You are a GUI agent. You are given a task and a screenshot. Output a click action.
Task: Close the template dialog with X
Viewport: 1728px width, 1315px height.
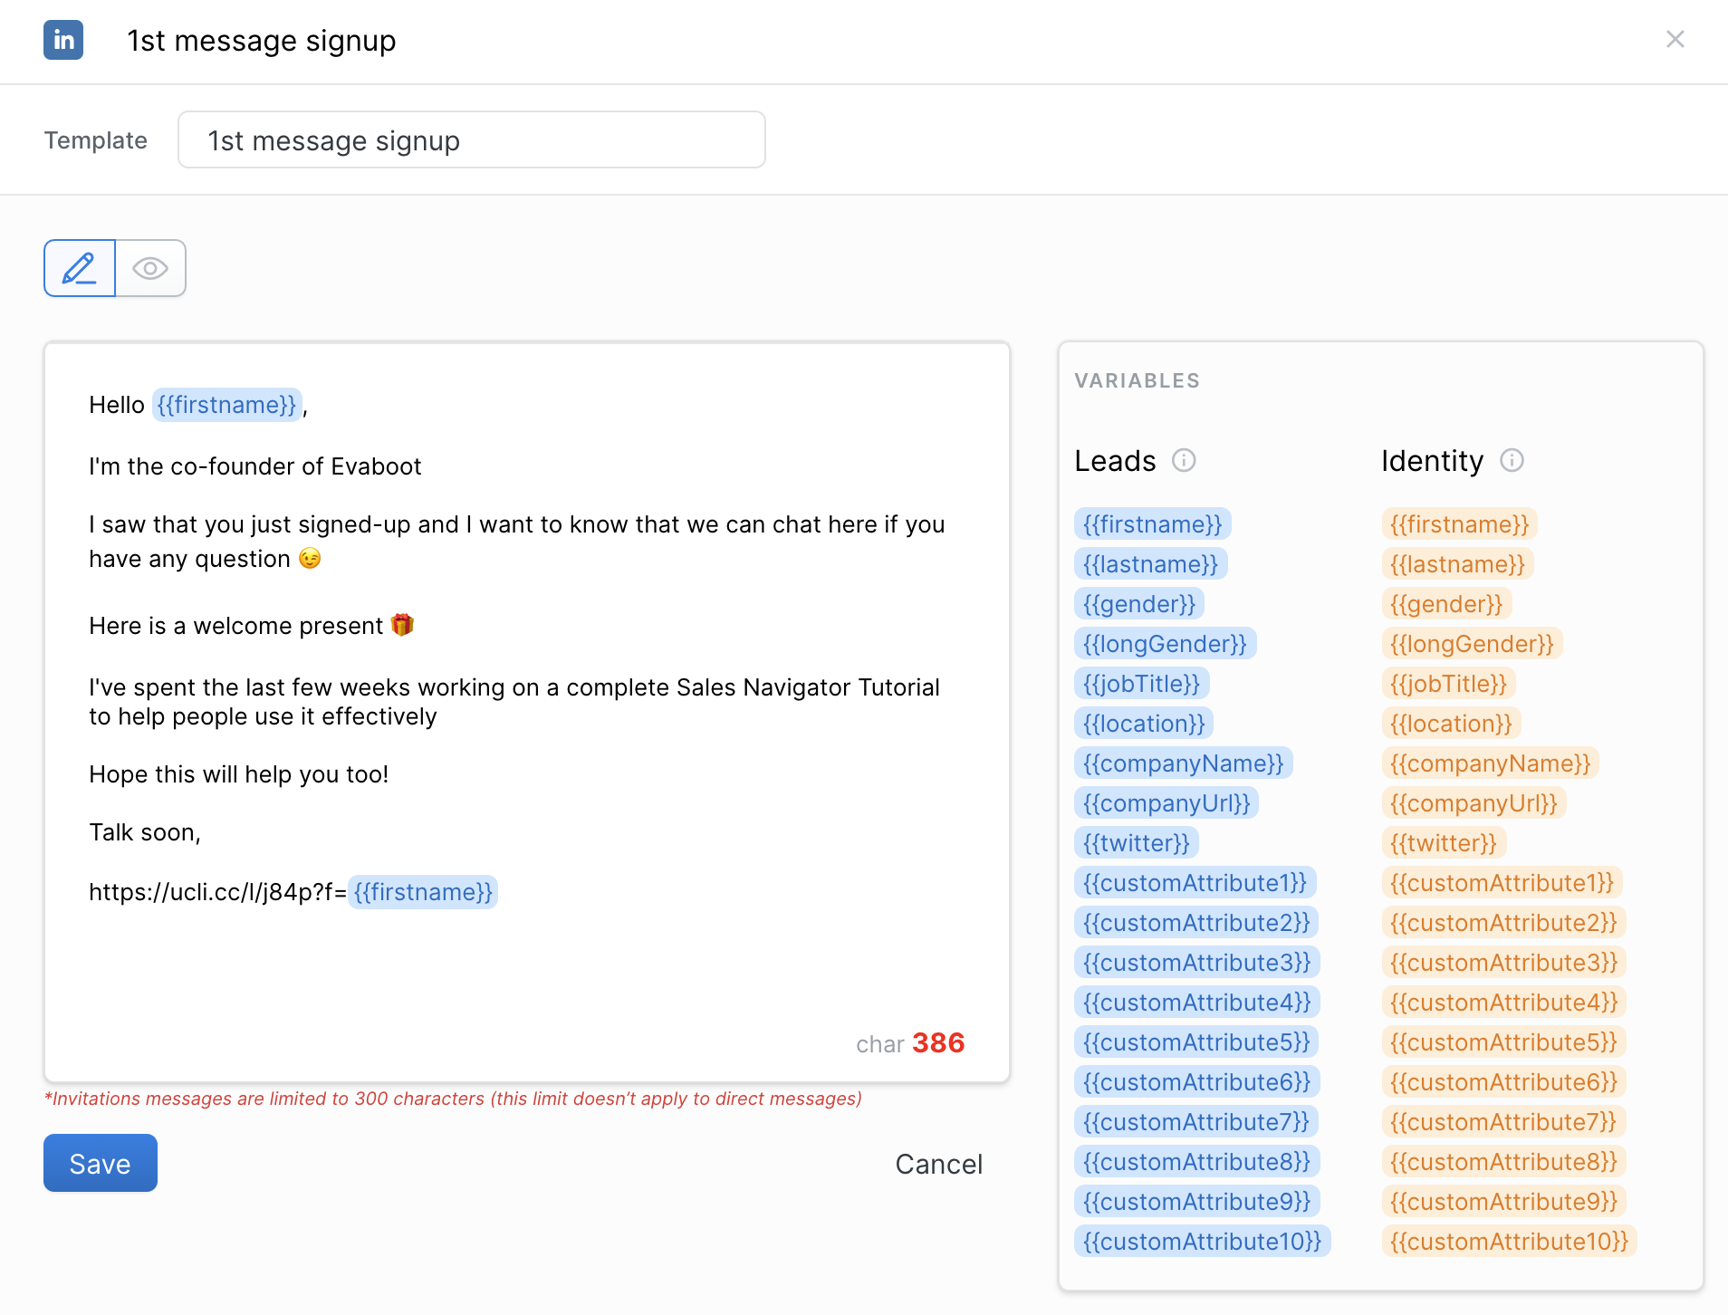(1675, 39)
